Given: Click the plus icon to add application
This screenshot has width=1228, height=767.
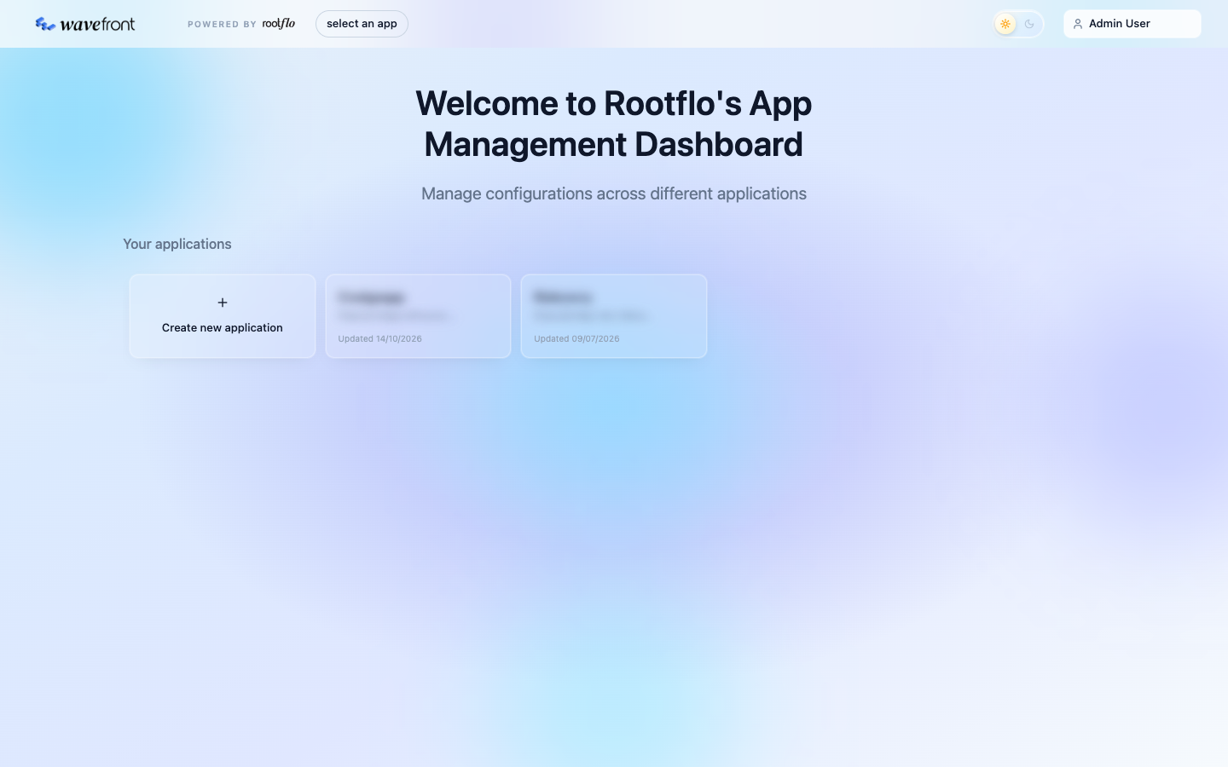Looking at the screenshot, I should click(223, 303).
